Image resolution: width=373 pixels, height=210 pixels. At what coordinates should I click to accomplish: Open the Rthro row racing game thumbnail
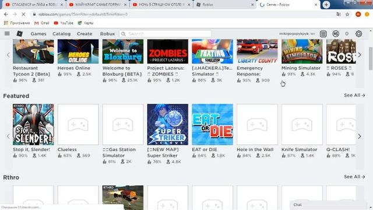coord(123,197)
